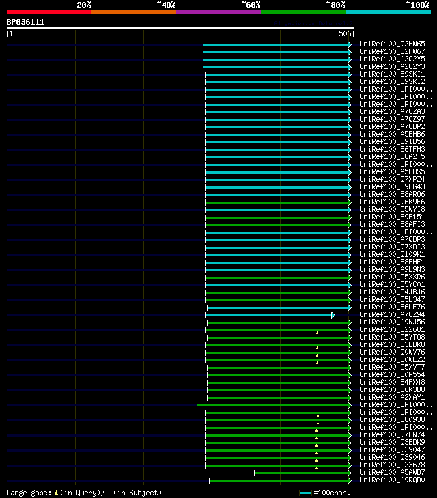Select UniRef100_A7QZ97 label
This screenshot has width=437, height=498.
coord(392,119)
